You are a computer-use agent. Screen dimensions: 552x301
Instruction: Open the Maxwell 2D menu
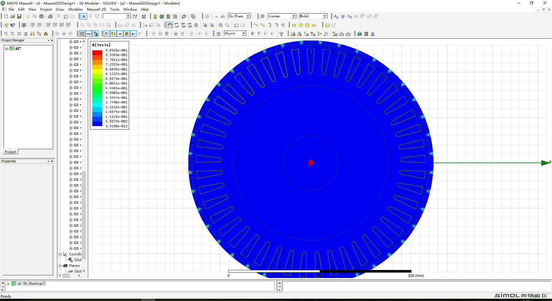click(x=96, y=9)
